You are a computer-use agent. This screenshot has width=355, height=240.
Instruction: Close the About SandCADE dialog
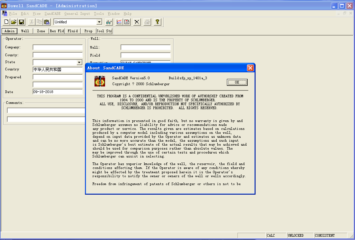(250, 68)
